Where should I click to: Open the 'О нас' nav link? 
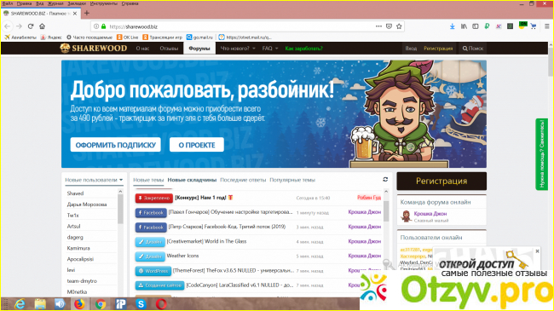[142, 49]
